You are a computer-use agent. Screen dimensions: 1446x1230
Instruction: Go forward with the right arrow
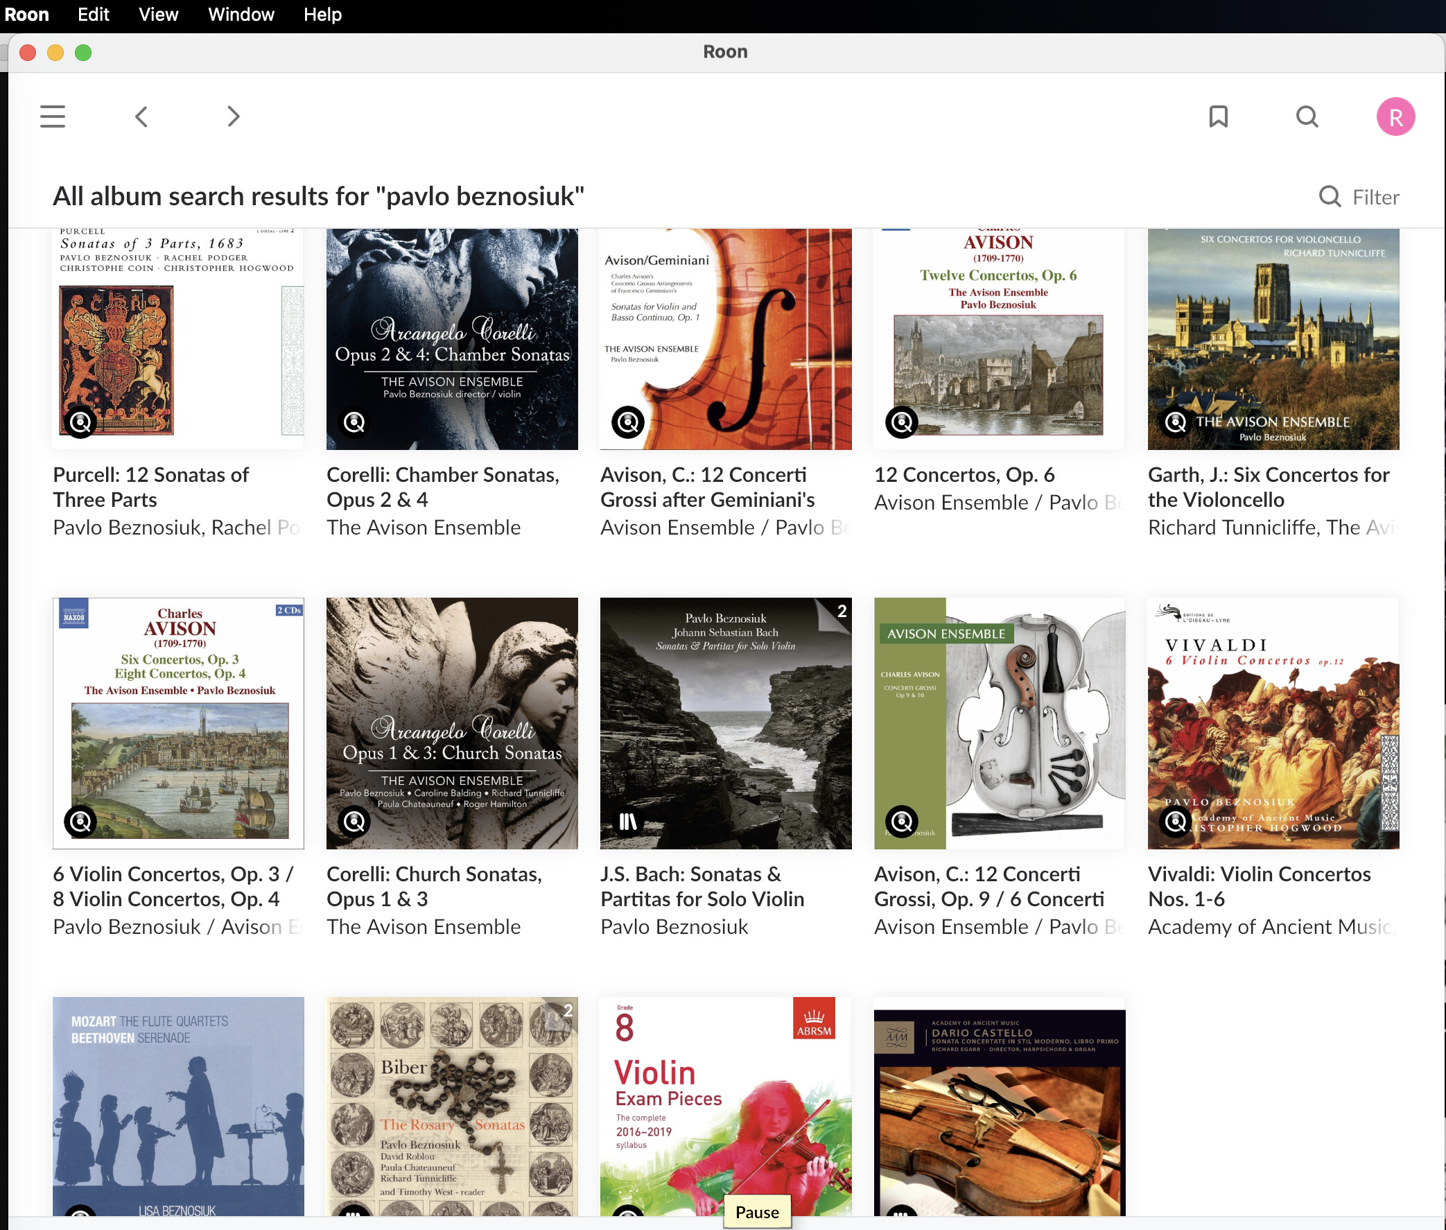tap(233, 116)
